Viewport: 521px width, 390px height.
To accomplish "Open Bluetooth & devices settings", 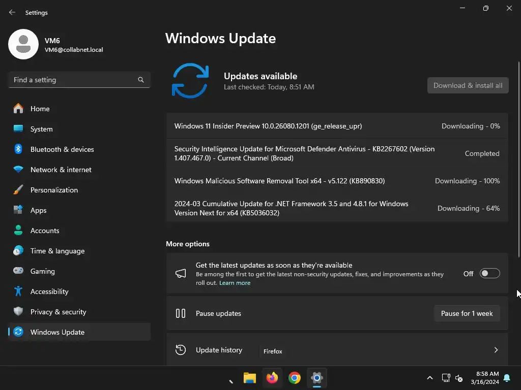I will 79,149.
